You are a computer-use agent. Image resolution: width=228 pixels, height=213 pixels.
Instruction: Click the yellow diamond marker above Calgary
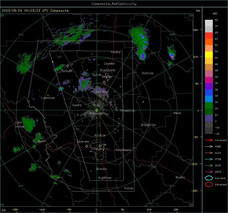pyautogui.click(x=100, y=146)
